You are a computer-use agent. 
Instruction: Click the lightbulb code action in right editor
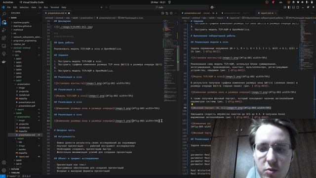click(192, 104)
